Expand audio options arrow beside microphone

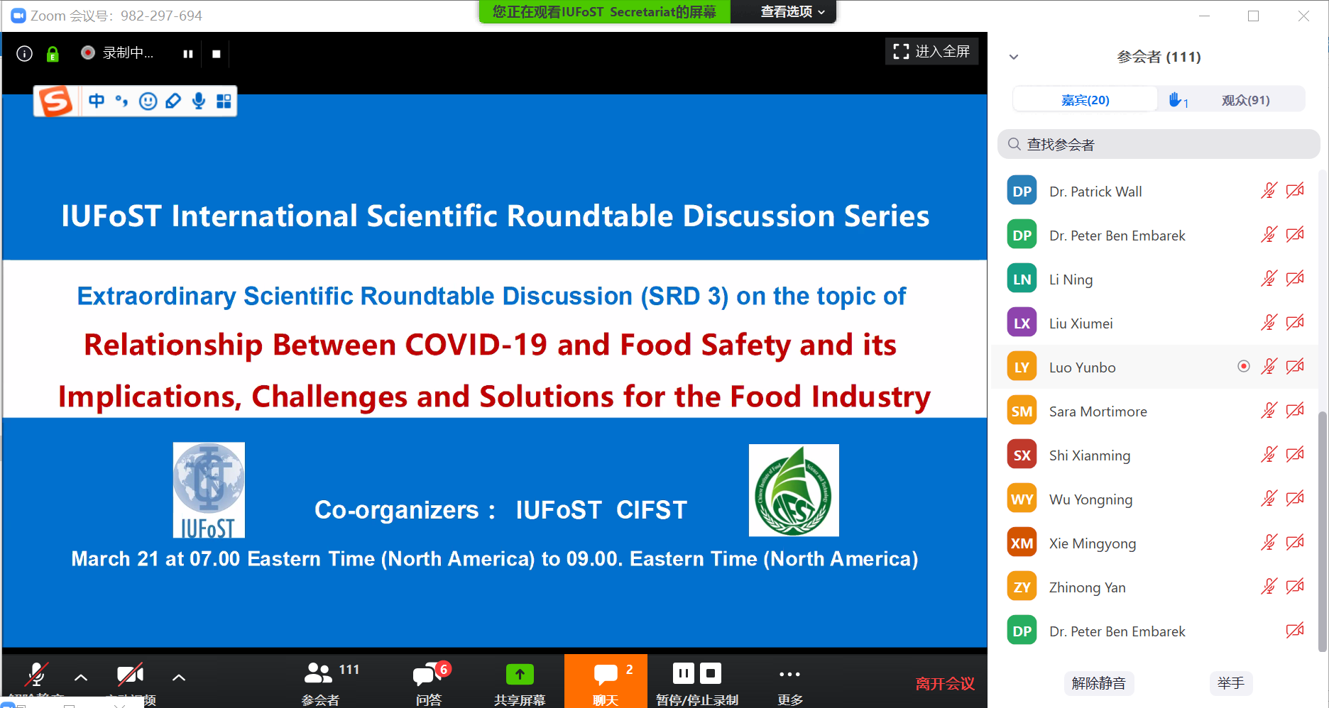click(81, 677)
